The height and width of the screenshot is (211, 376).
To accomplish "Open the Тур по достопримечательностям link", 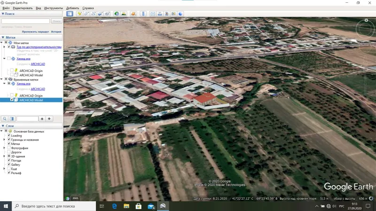I will tap(39, 47).
